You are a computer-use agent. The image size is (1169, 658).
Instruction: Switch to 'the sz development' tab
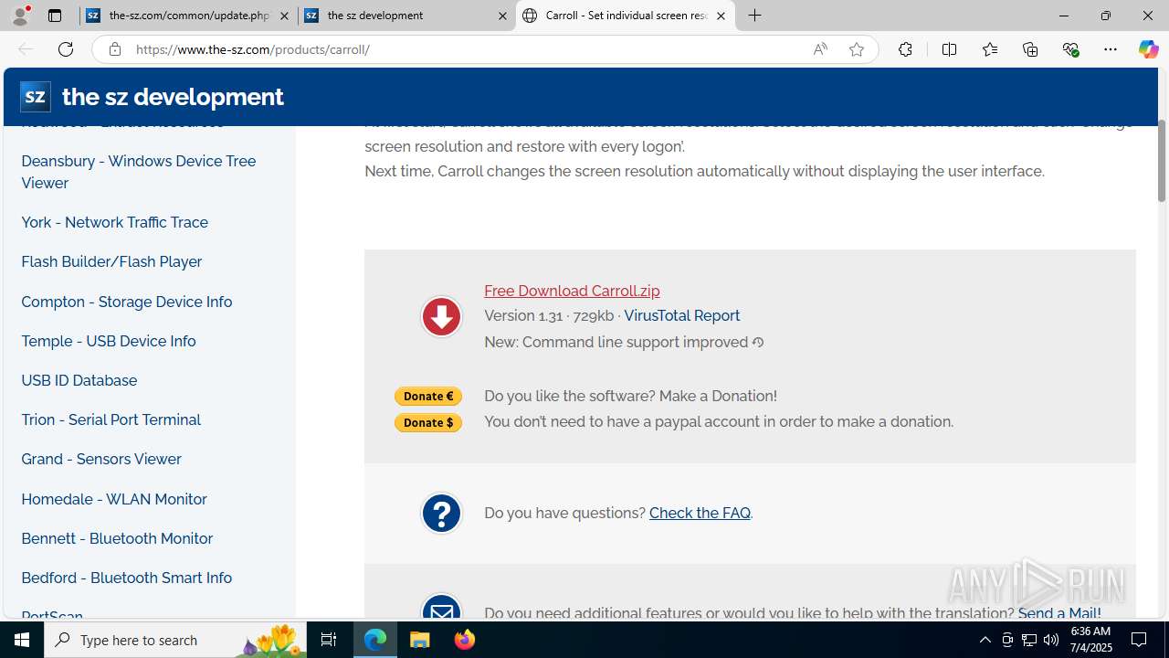(x=406, y=16)
